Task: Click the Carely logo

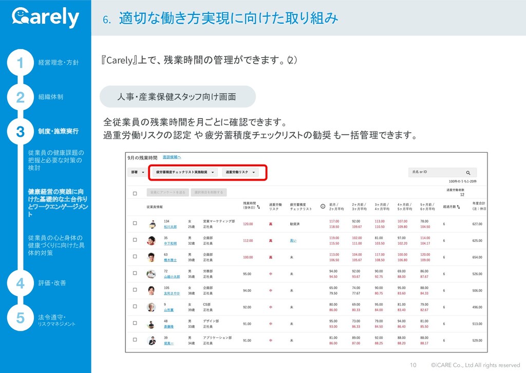Action: pos(46,17)
